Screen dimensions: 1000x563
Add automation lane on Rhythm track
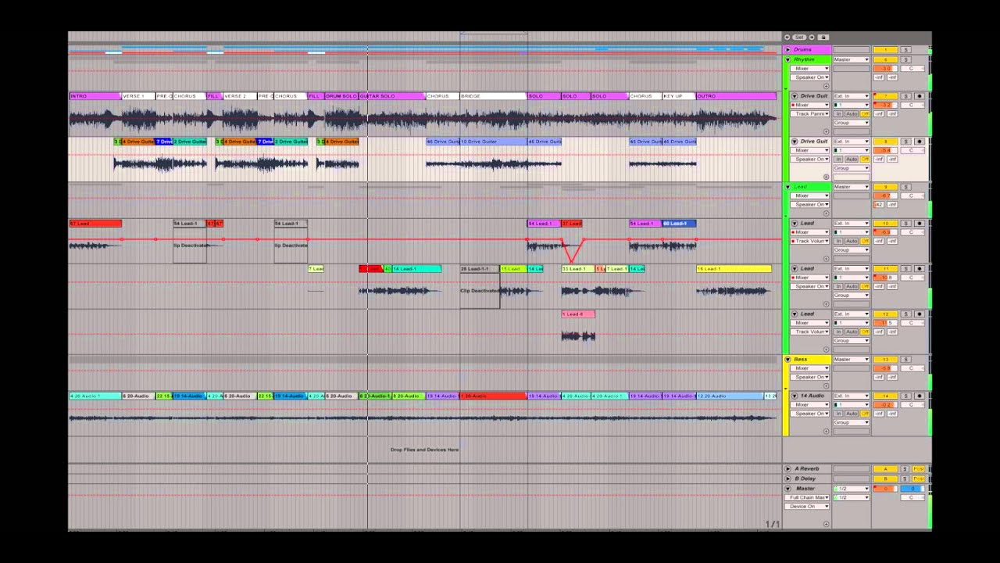click(x=826, y=86)
